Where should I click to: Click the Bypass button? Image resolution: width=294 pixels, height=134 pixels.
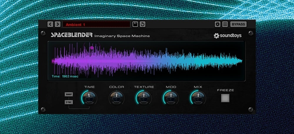point(238,24)
